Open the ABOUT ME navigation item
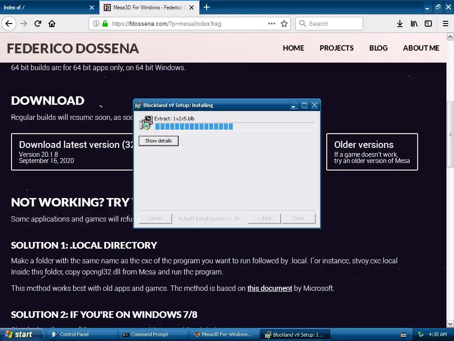The width and height of the screenshot is (454, 341). 421,48
